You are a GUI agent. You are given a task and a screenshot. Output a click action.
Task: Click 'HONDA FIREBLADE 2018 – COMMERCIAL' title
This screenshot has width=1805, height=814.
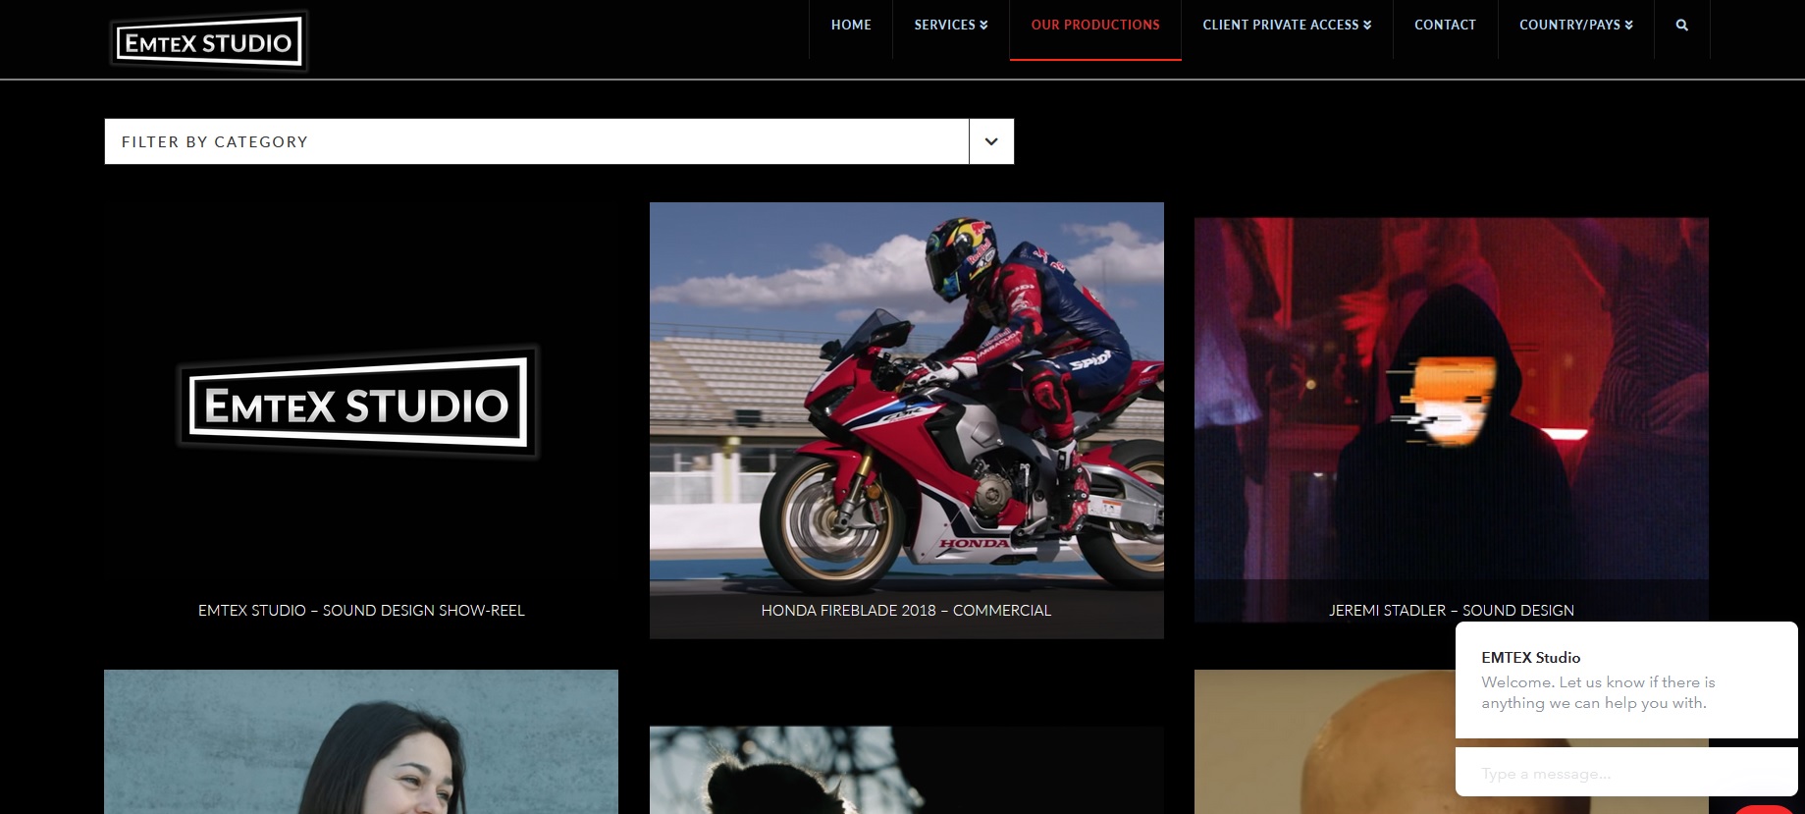[907, 611]
